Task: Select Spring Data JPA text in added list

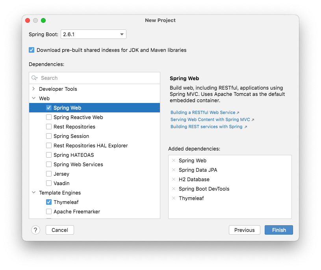Action: (x=198, y=170)
